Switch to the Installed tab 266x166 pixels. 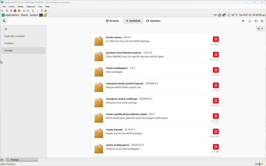[133, 21]
